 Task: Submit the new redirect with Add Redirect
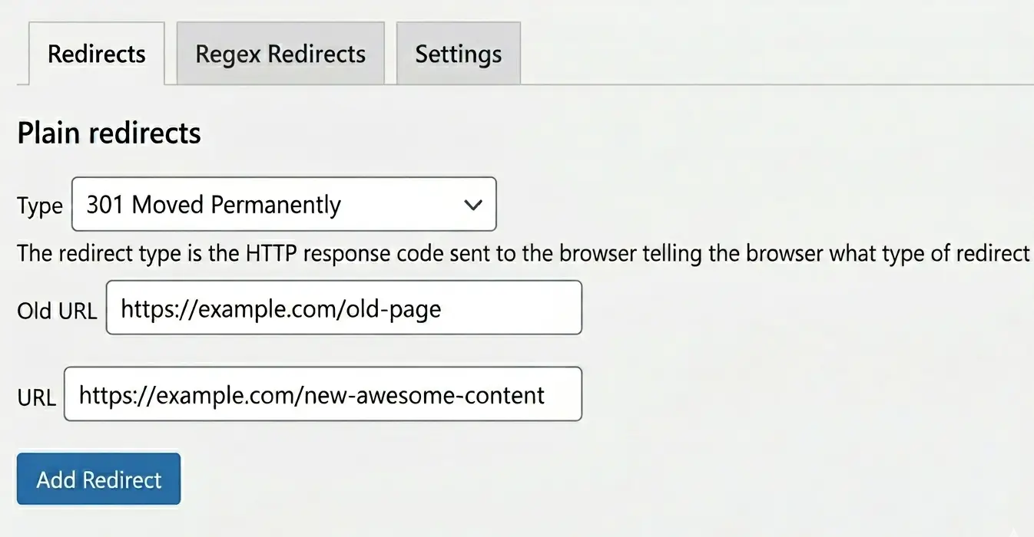[98, 479]
